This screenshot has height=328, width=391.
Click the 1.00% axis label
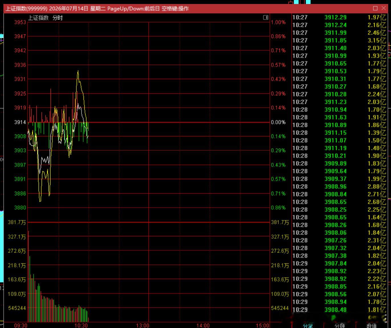point(278,22)
